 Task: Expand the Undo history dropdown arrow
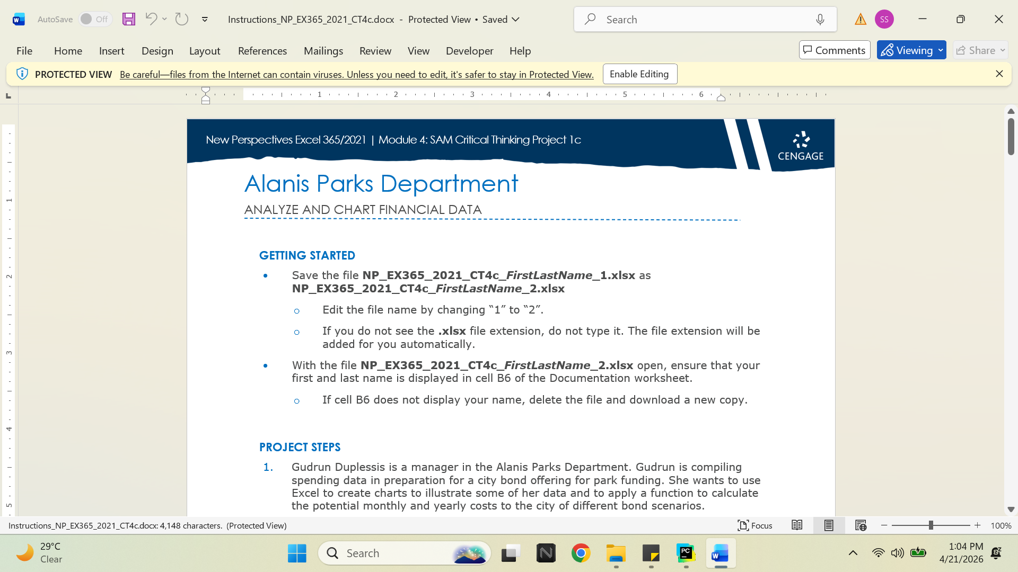(164, 19)
